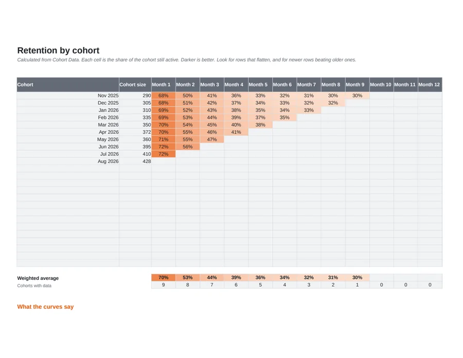Click Jun 2026 Month 2 cell showing 56%
Image resolution: width=463 pixels, height=358 pixels.
188,147
